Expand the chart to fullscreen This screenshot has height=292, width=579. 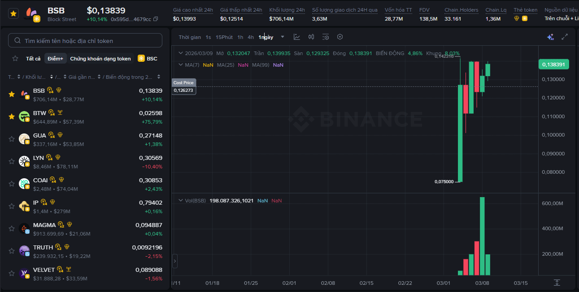click(x=565, y=37)
